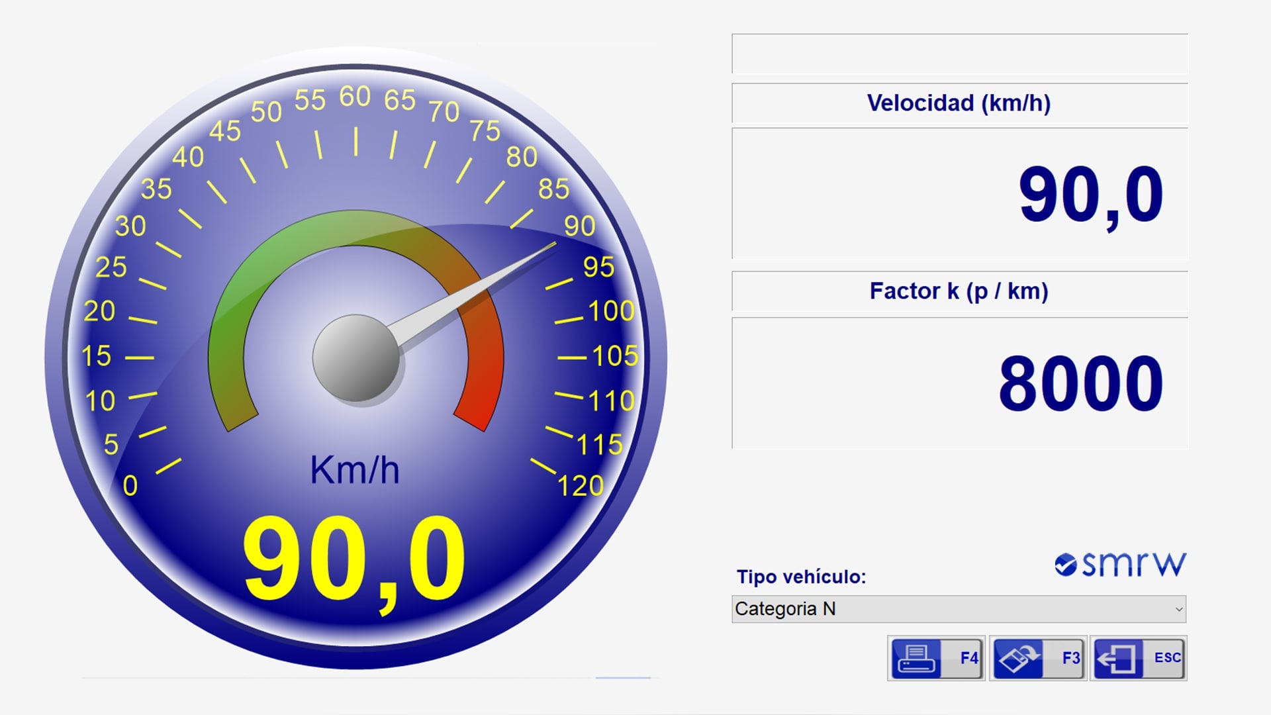
Task: Click the Factor k (p / km) header
Action: pos(960,291)
